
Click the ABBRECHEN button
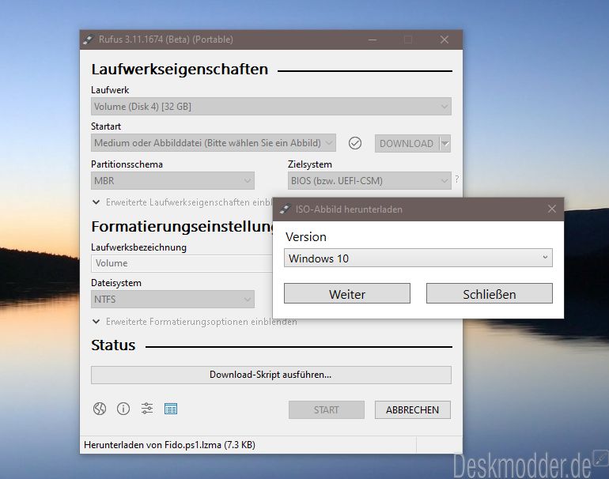coord(413,410)
